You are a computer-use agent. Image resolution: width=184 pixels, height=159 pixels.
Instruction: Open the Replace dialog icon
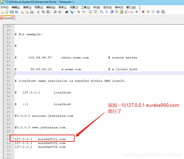(x=72, y=12)
